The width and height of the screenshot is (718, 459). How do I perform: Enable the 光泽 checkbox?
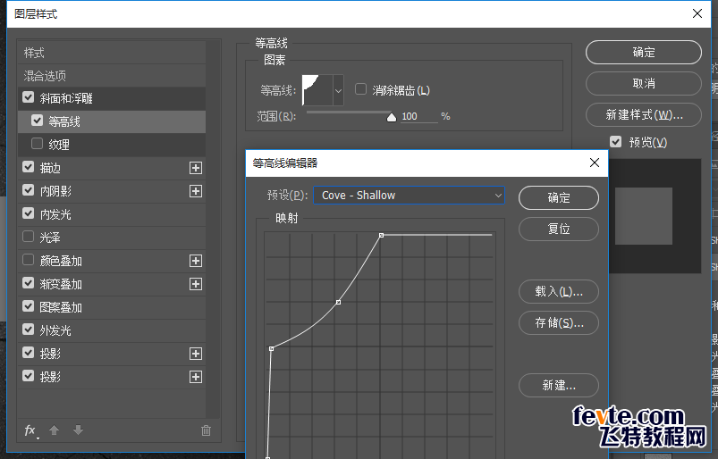click(28, 237)
